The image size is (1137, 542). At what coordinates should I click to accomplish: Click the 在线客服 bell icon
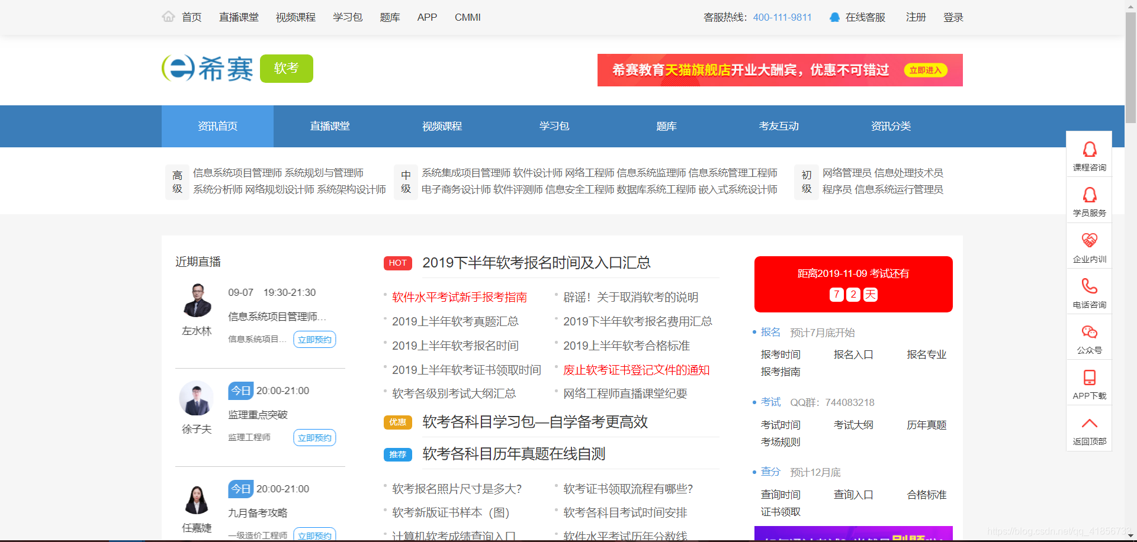point(834,17)
